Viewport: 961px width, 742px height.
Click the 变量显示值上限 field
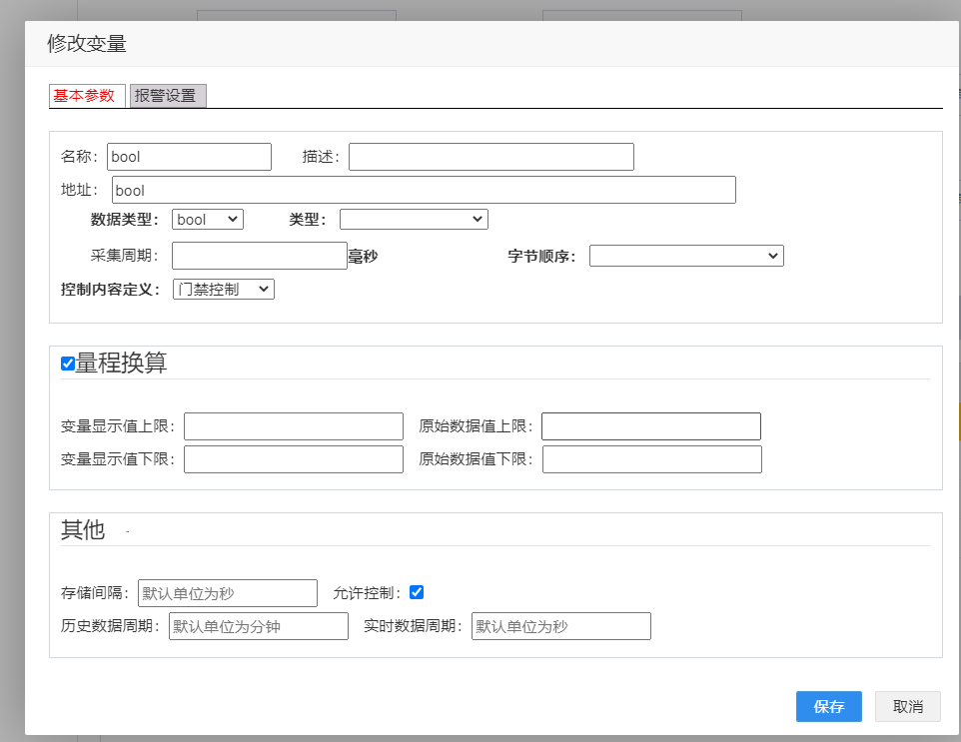click(294, 426)
